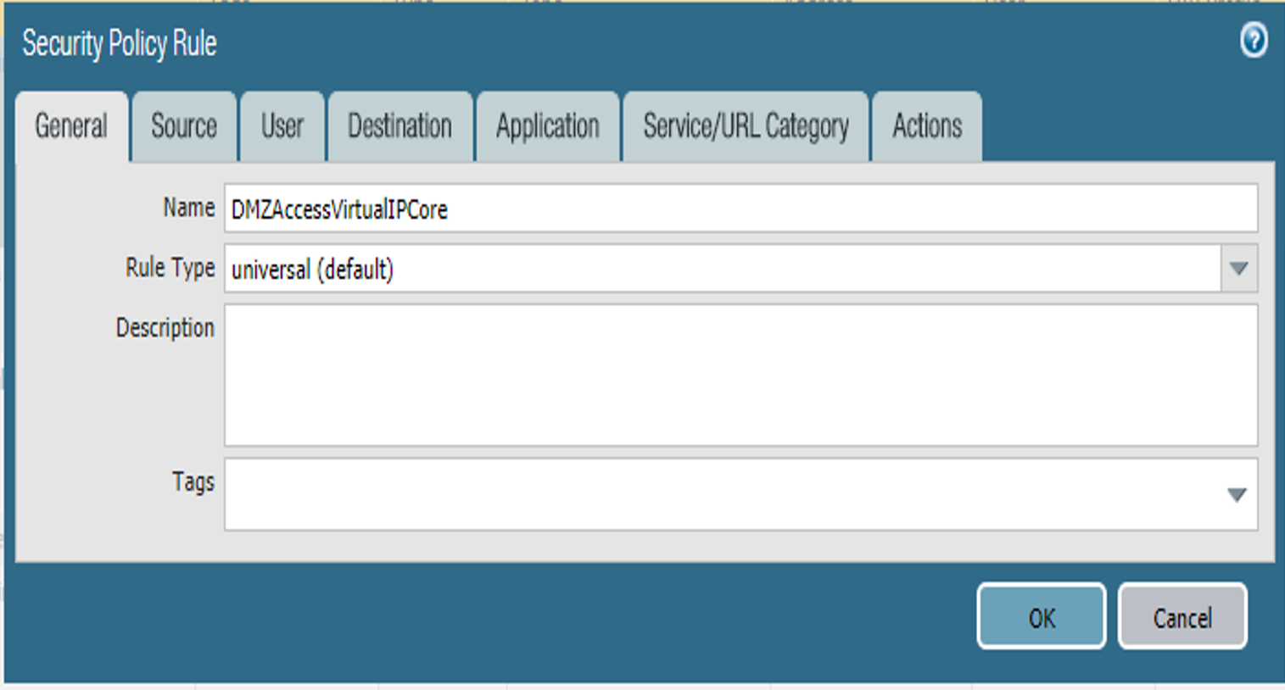
Task: Open Rule Type options to change universal default
Action: [1238, 267]
